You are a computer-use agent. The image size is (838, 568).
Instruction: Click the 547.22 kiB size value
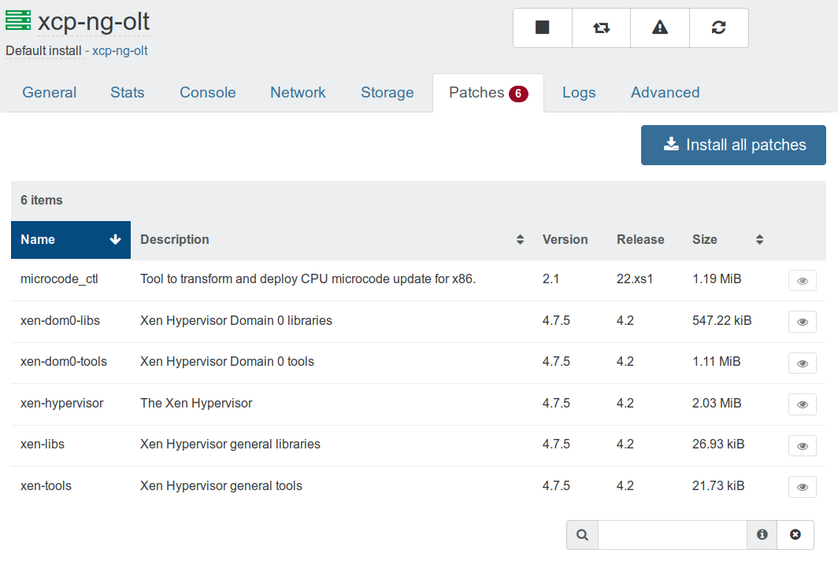pyautogui.click(x=722, y=320)
